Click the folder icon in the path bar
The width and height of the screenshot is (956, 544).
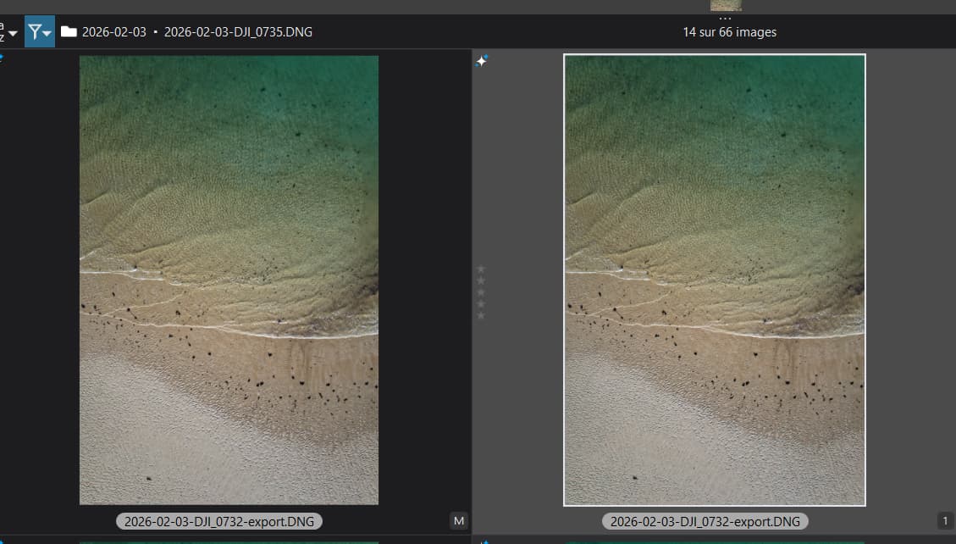(x=69, y=32)
